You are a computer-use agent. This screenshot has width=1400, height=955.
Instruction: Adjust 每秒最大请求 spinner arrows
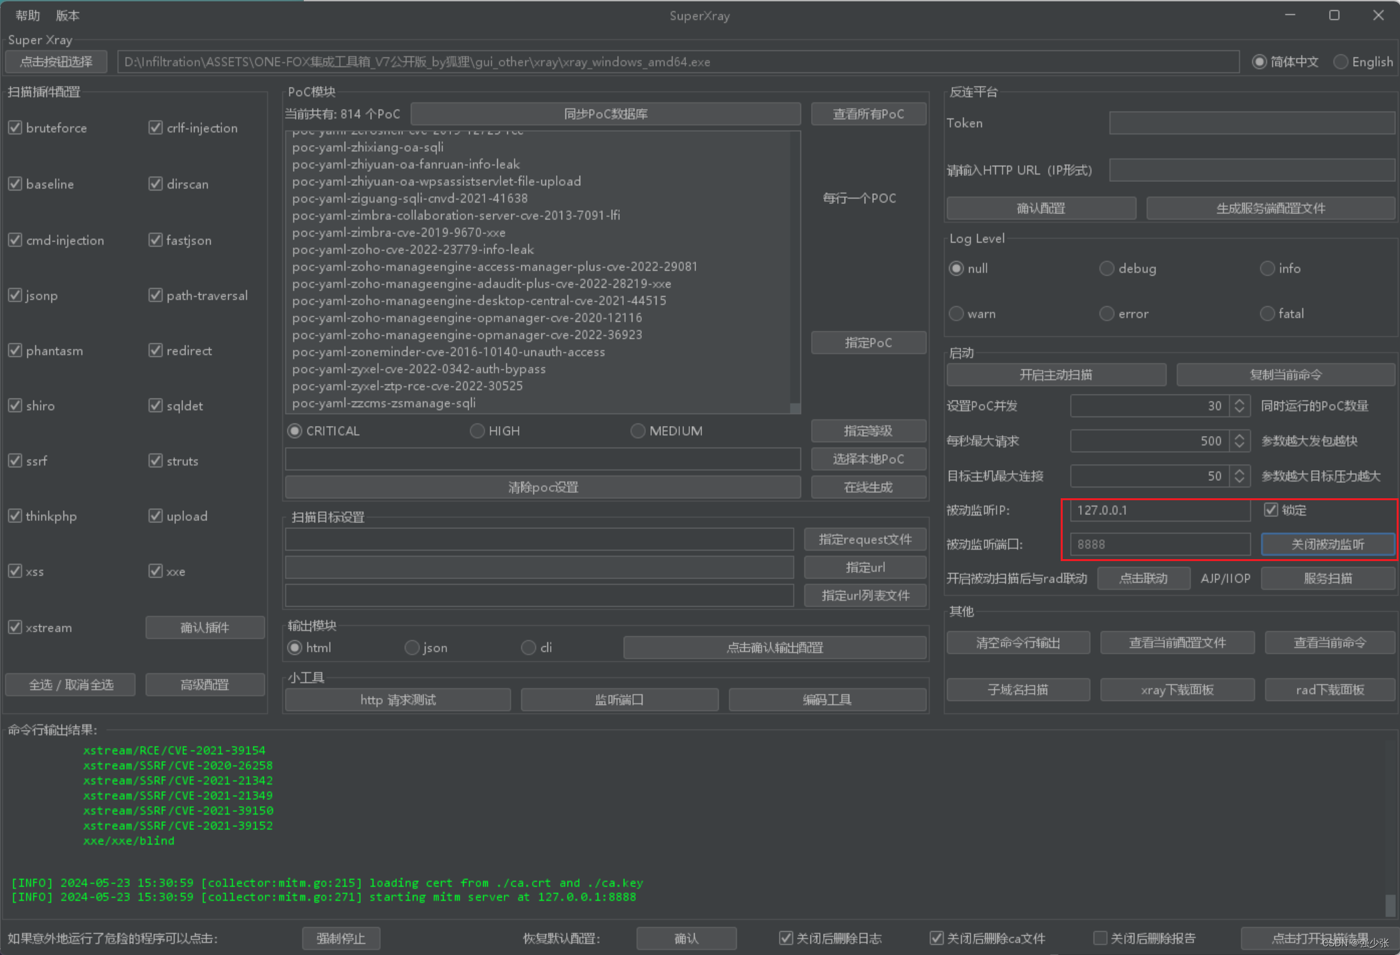pos(1239,441)
